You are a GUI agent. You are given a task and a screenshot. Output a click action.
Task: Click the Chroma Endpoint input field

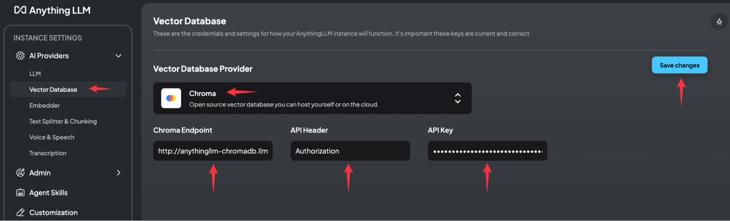pyautogui.click(x=213, y=151)
